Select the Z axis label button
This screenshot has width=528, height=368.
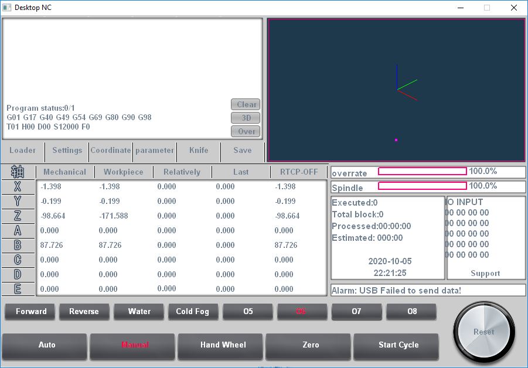coord(18,216)
